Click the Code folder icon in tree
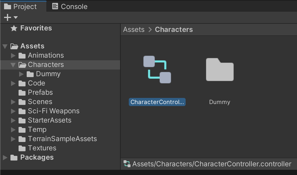This screenshot has height=175, width=297. 22,83
